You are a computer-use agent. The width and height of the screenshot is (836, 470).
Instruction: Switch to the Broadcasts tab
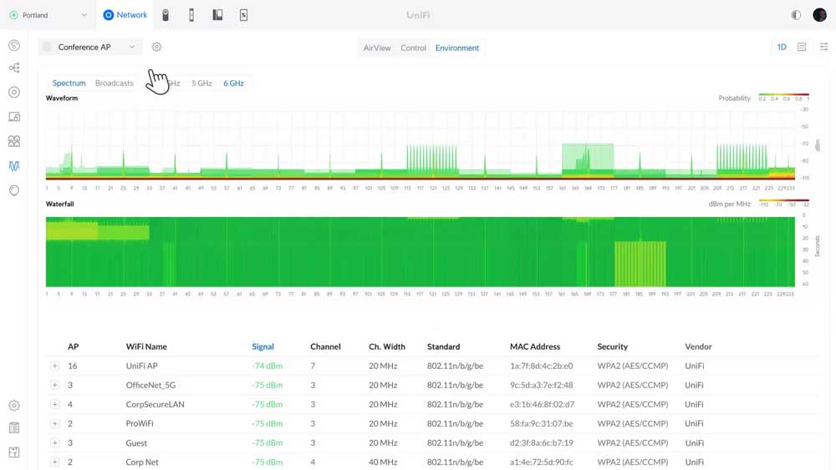[x=115, y=83]
